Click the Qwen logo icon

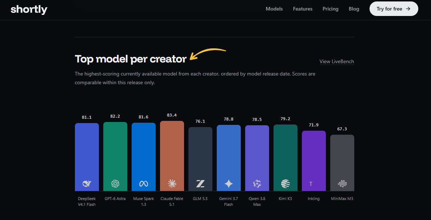click(x=257, y=184)
